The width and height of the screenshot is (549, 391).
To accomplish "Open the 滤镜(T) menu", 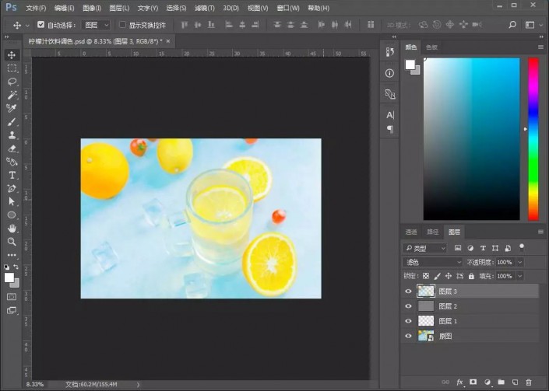I will [x=205, y=8].
